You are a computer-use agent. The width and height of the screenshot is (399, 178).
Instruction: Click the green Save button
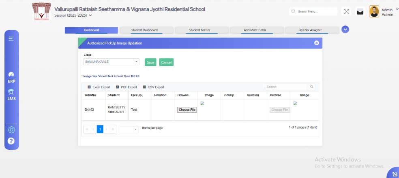(x=150, y=62)
